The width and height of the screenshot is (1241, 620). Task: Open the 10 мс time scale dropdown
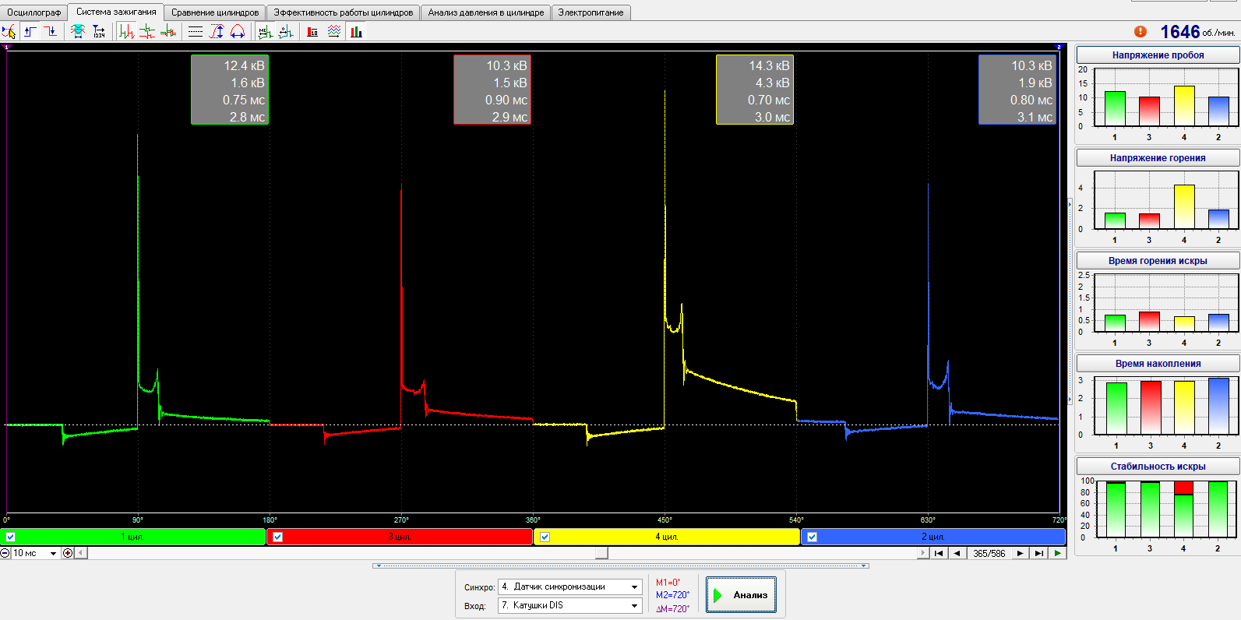pyautogui.click(x=53, y=553)
